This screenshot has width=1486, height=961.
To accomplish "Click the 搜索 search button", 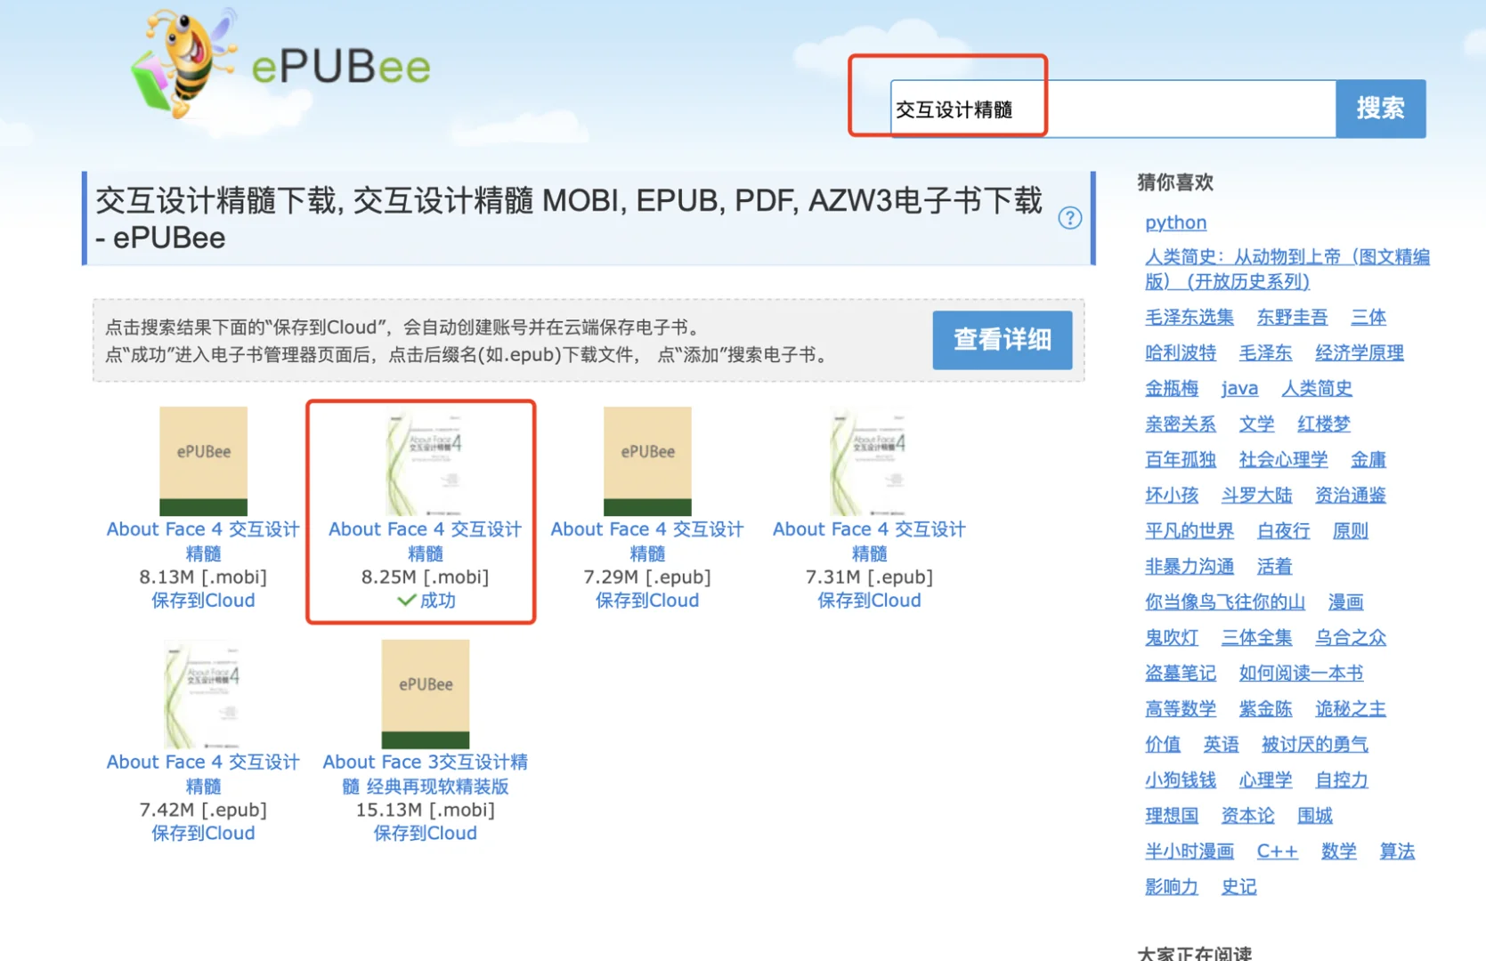I will pyautogui.click(x=1381, y=109).
